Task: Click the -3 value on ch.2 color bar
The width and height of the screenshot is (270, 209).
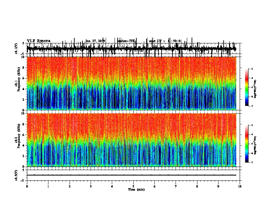Action: pos(252,125)
